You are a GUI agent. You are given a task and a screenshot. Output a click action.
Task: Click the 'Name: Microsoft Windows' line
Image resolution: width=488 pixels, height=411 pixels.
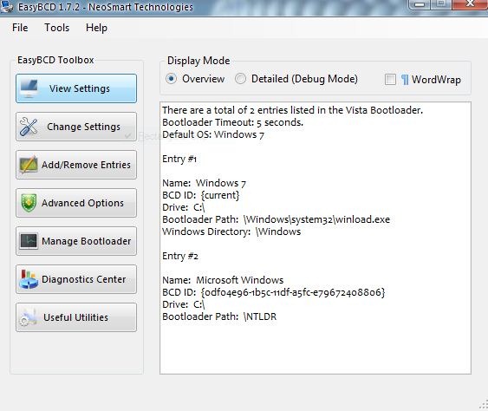point(223,280)
